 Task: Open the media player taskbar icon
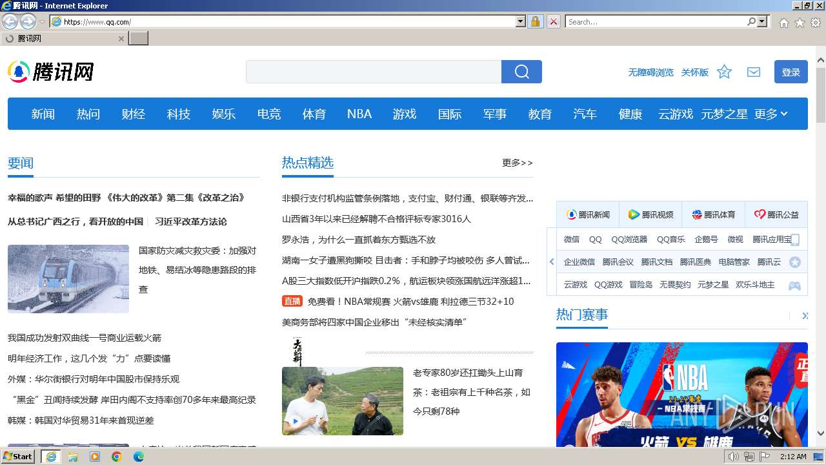click(x=95, y=457)
